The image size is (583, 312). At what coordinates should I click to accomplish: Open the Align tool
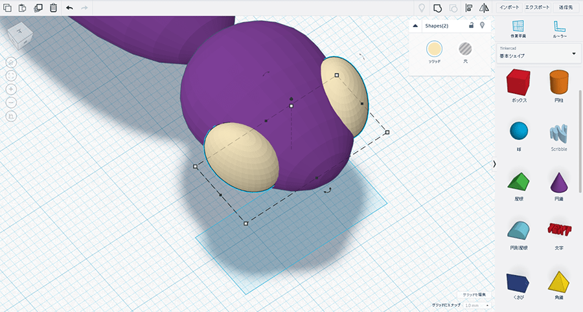(469, 8)
